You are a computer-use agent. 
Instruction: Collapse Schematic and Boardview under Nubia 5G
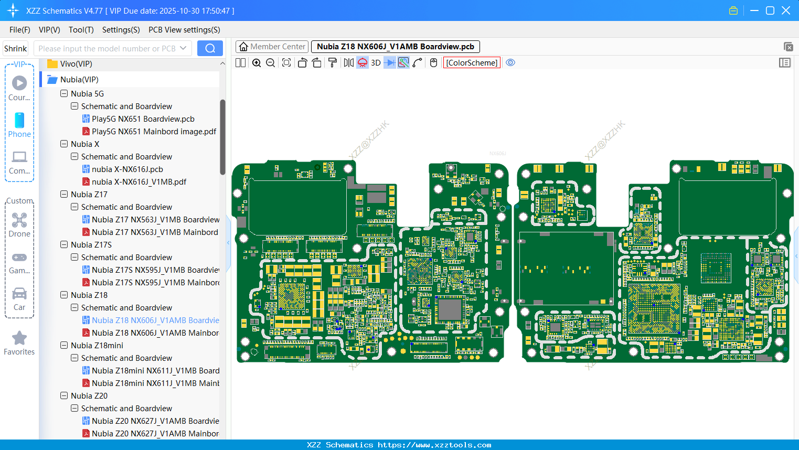coord(74,106)
